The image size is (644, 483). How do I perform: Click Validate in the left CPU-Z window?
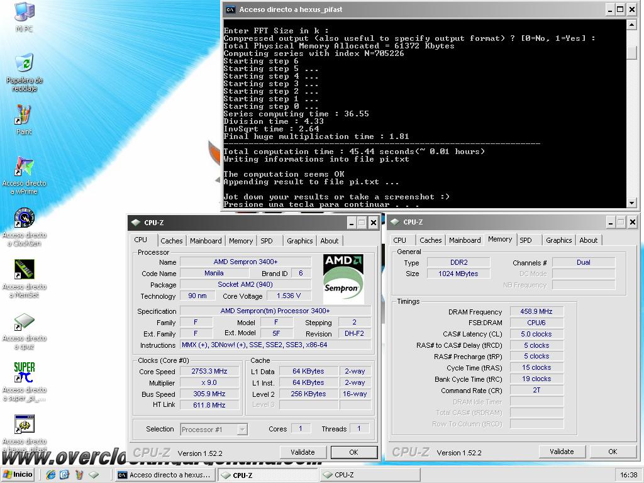pyautogui.click(x=303, y=452)
